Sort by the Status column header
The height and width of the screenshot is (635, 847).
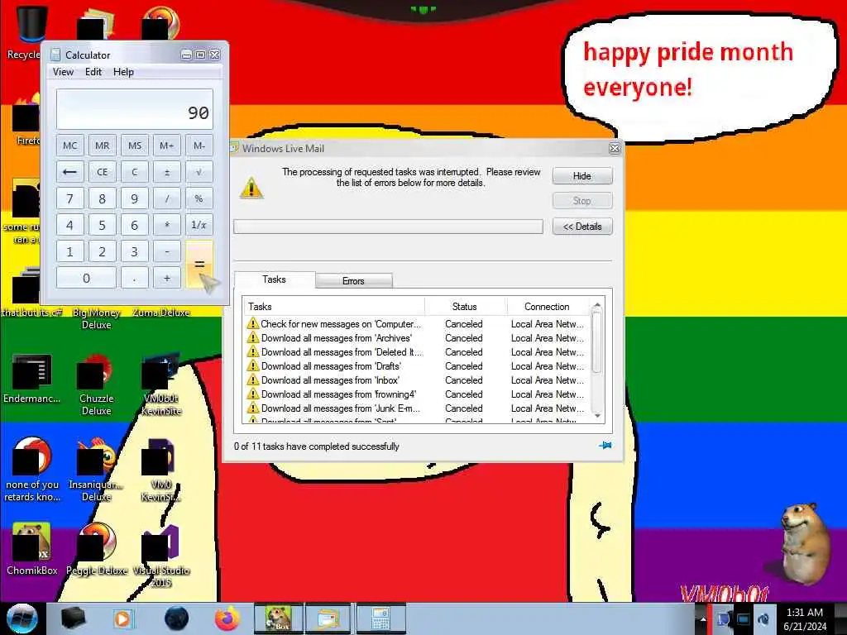(465, 307)
